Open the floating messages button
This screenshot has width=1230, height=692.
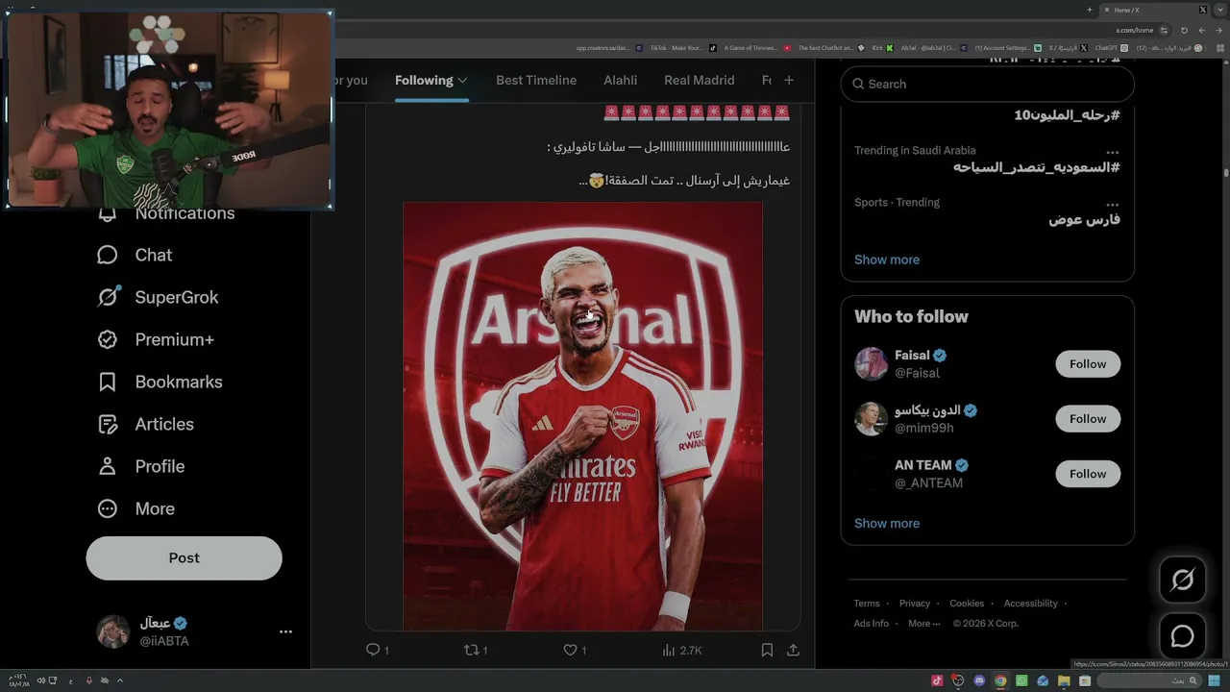pos(1182,636)
